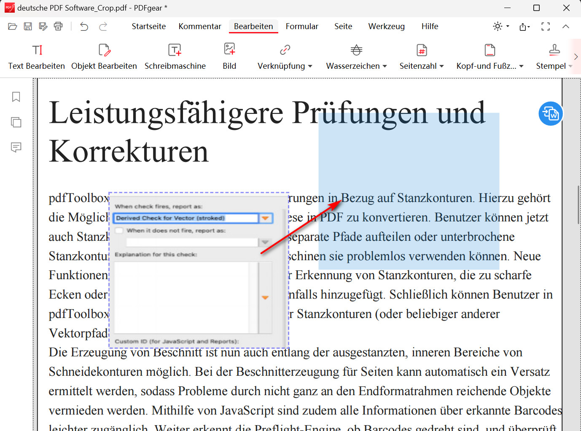This screenshot has width=581, height=431.
Task: Open the comments panel from the sidebar
Action: (16, 148)
